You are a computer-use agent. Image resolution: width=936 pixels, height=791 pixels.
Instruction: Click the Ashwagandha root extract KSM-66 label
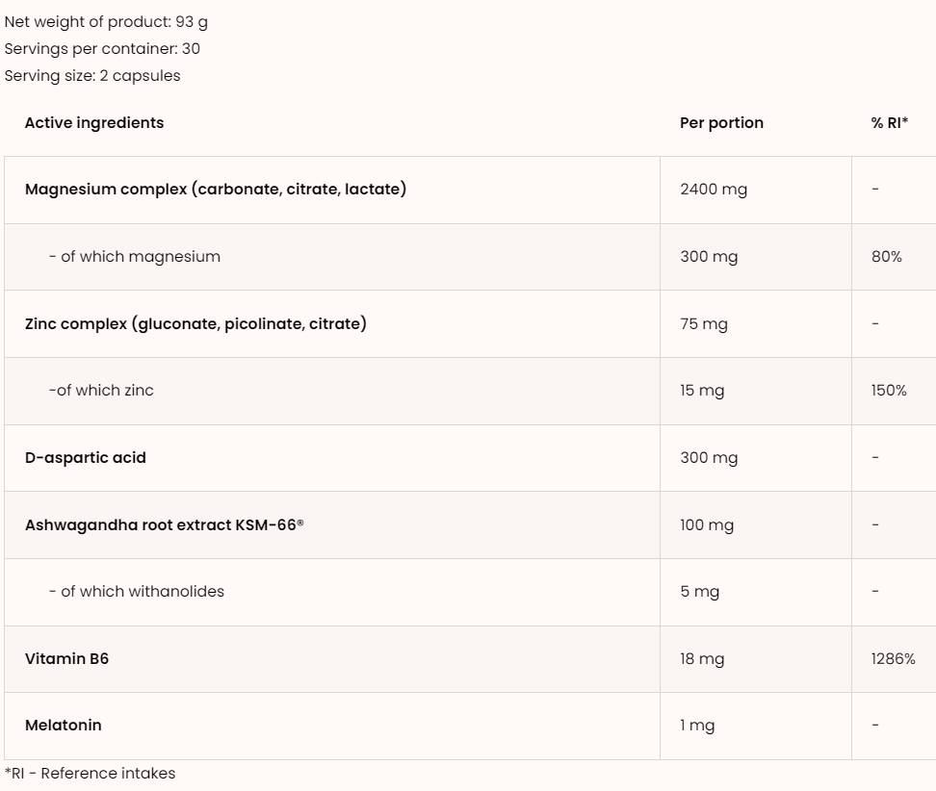165,524
